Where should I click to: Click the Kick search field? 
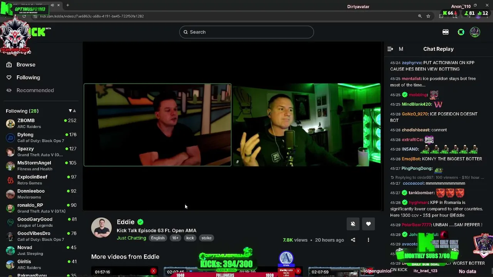[x=246, y=32]
